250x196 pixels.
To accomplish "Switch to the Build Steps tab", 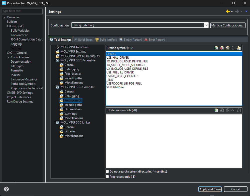I will (x=83, y=40).
